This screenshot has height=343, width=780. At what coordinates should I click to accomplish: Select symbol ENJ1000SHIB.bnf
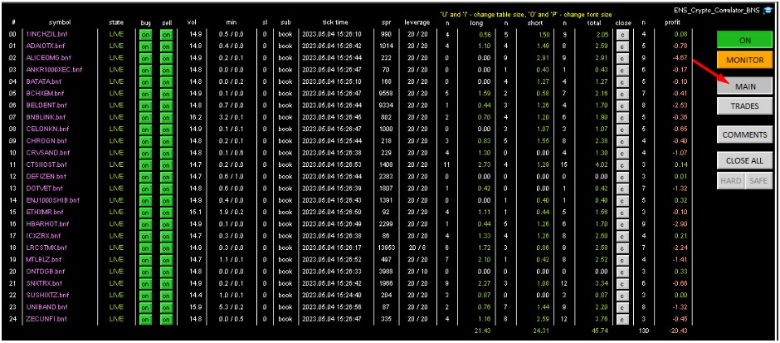pos(52,200)
